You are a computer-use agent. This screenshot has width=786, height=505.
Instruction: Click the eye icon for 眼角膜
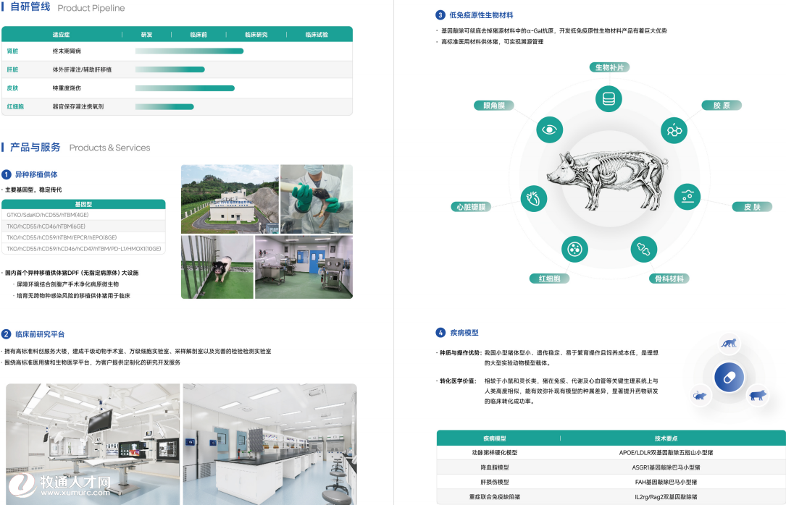coord(550,130)
